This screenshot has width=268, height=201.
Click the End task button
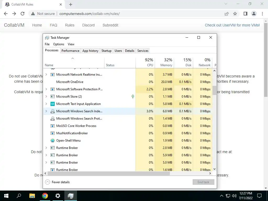(x=203, y=182)
